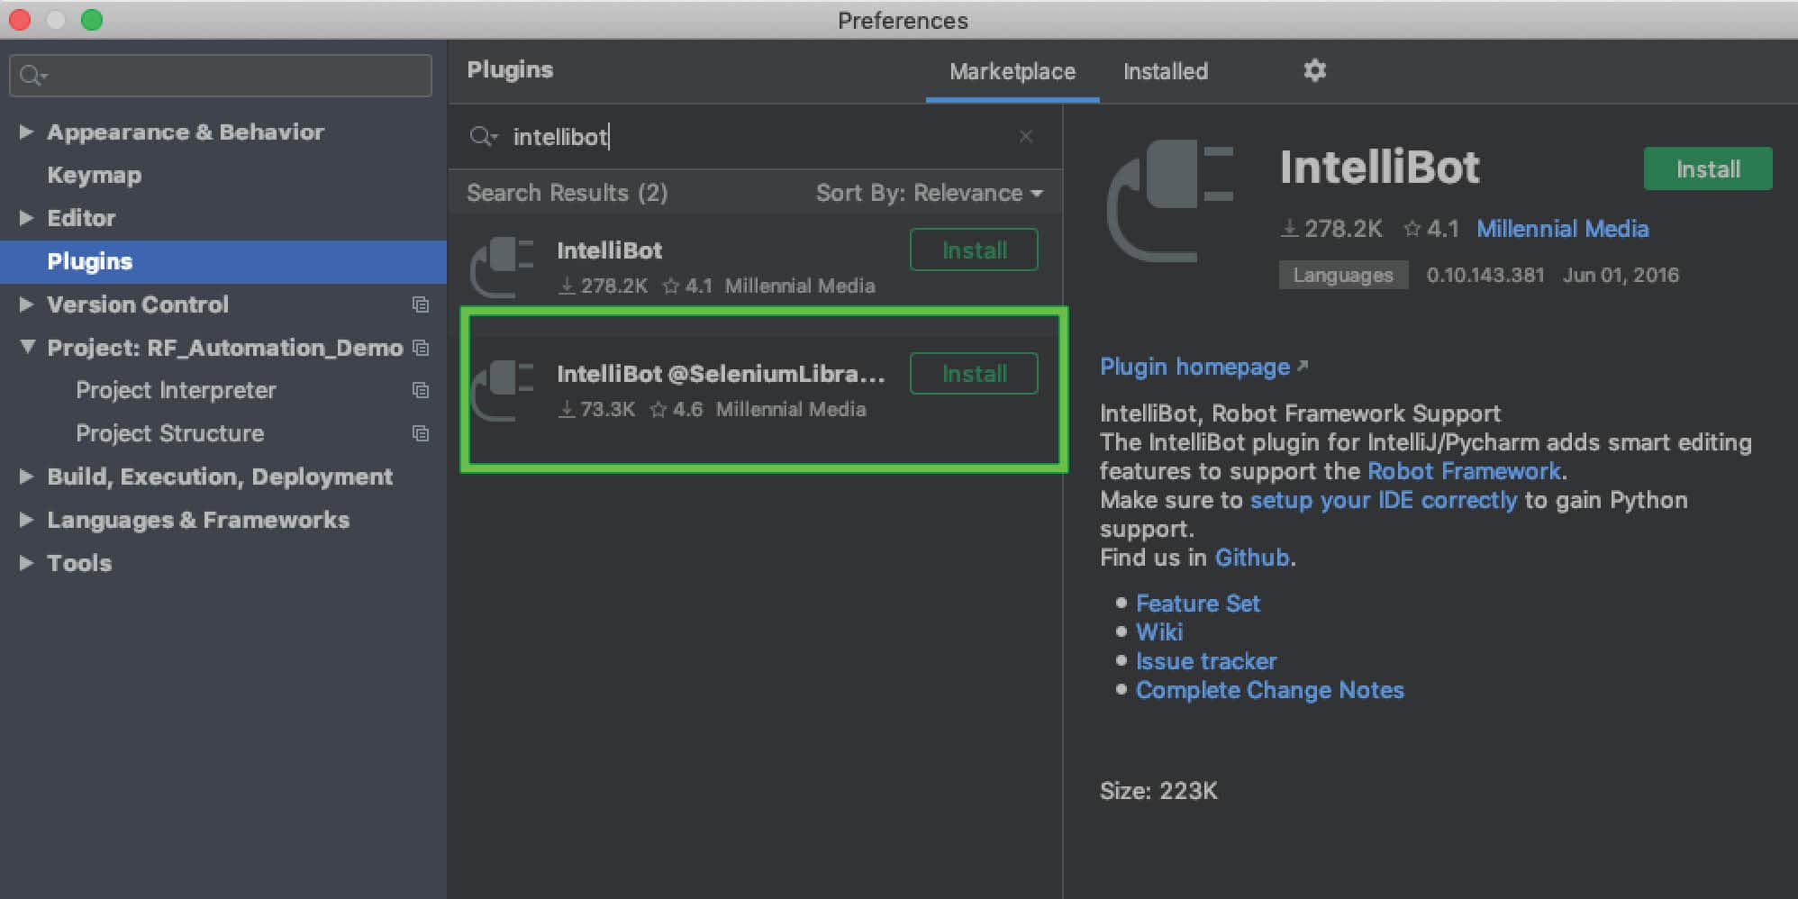Click the project-level icon beside Project Interpreter
The image size is (1798, 899).
pos(421,390)
